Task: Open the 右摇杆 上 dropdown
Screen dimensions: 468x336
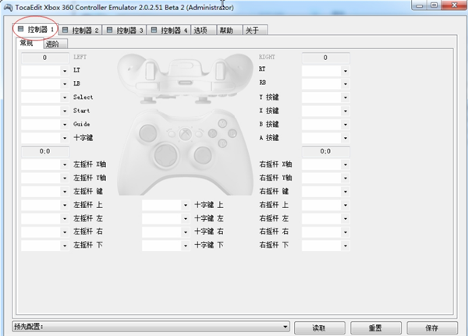Action: point(325,205)
